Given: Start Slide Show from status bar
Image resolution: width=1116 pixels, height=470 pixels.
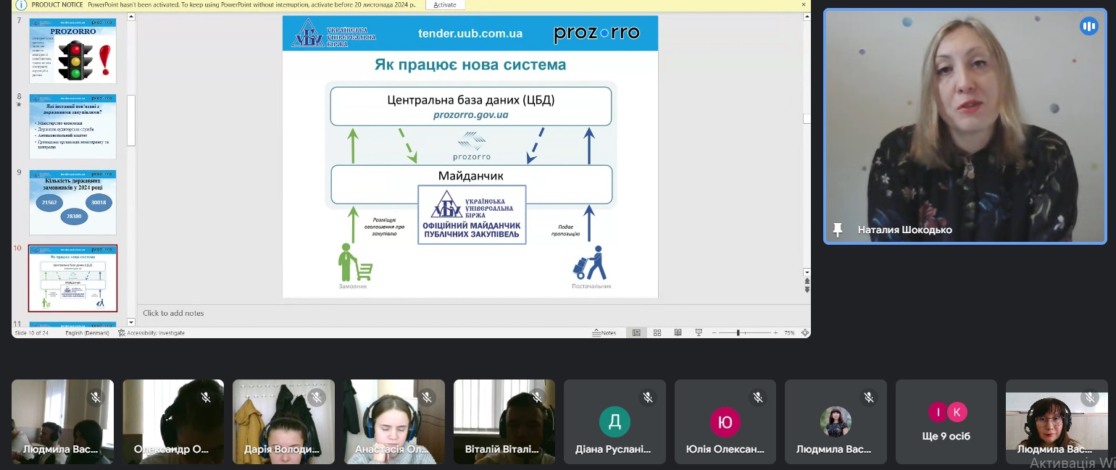Looking at the screenshot, I should click(699, 333).
